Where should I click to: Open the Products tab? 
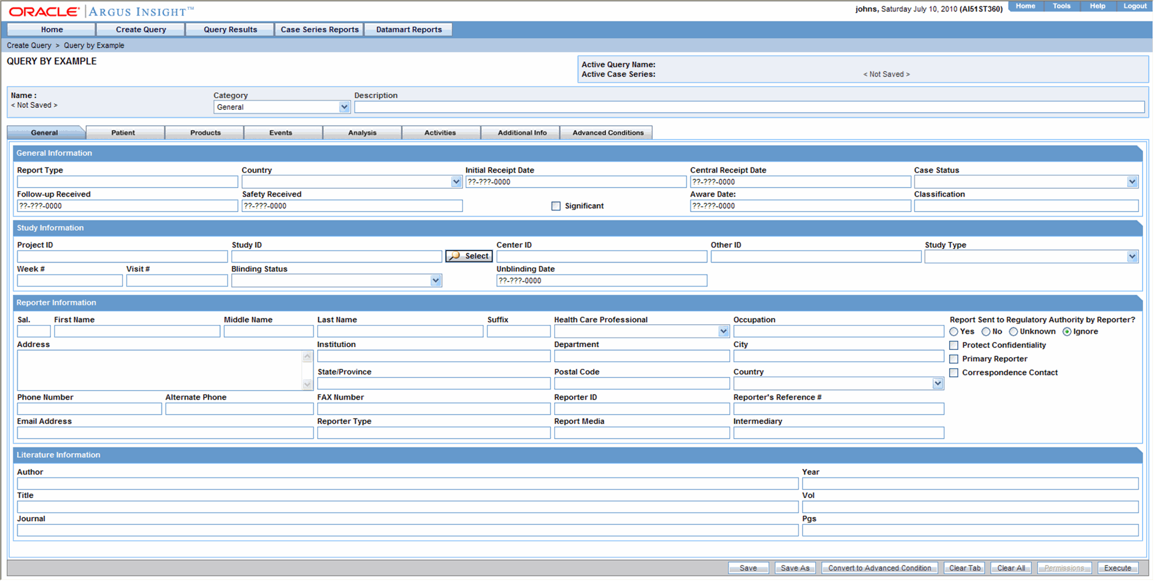[x=205, y=133]
